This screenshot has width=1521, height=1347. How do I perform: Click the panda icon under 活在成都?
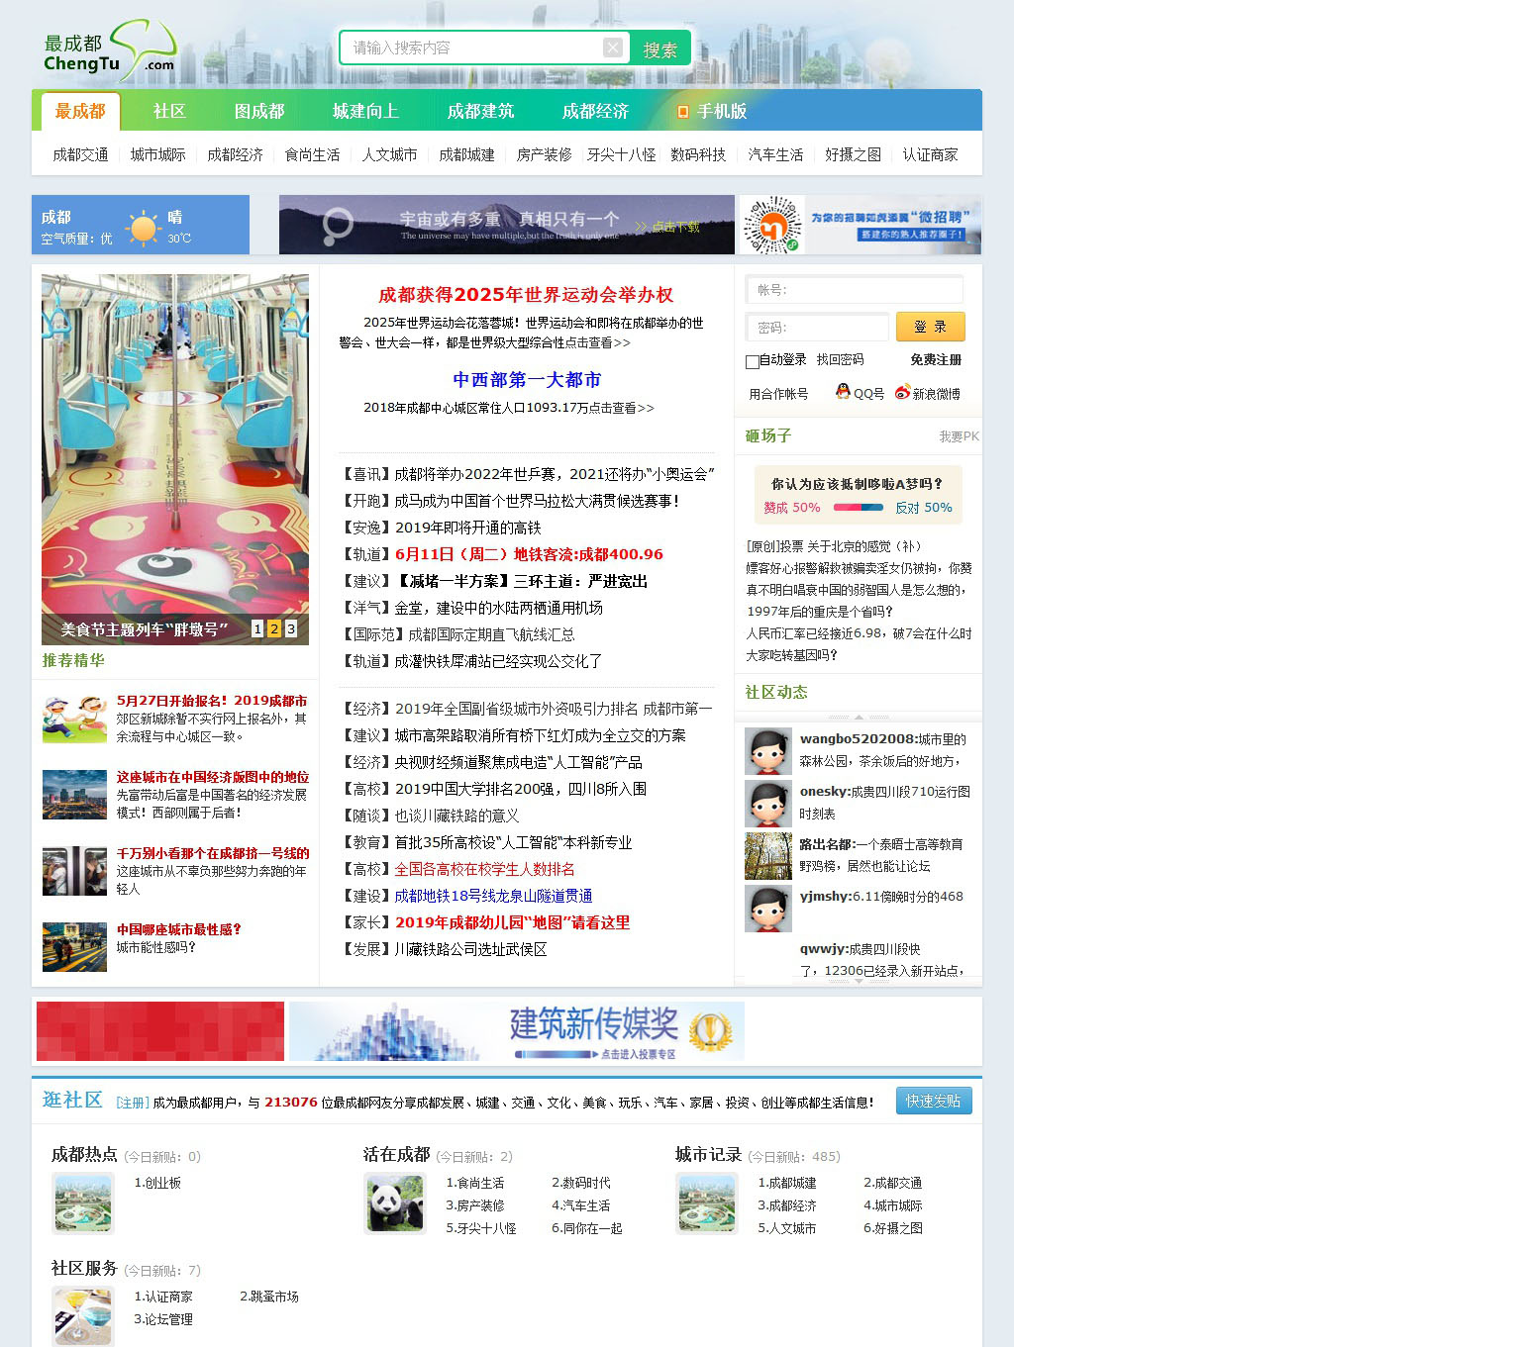(395, 1203)
